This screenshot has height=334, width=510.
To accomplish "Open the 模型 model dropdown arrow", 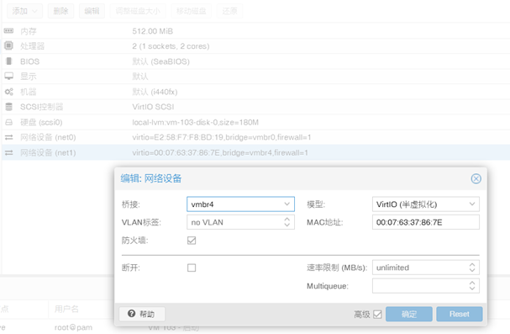I will (472, 204).
